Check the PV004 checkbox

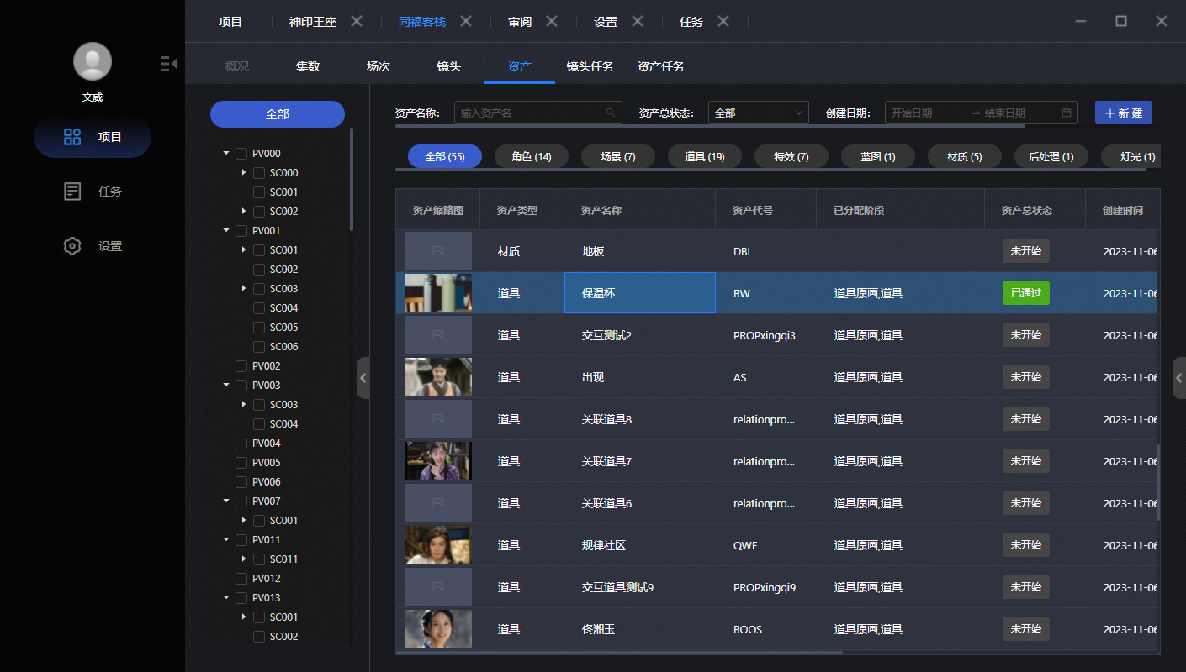pyautogui.click(x=241, y=444)
